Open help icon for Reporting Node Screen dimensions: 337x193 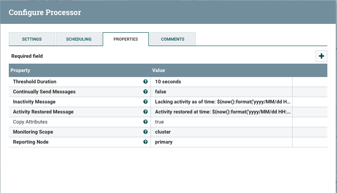click(x=145, y=142)
